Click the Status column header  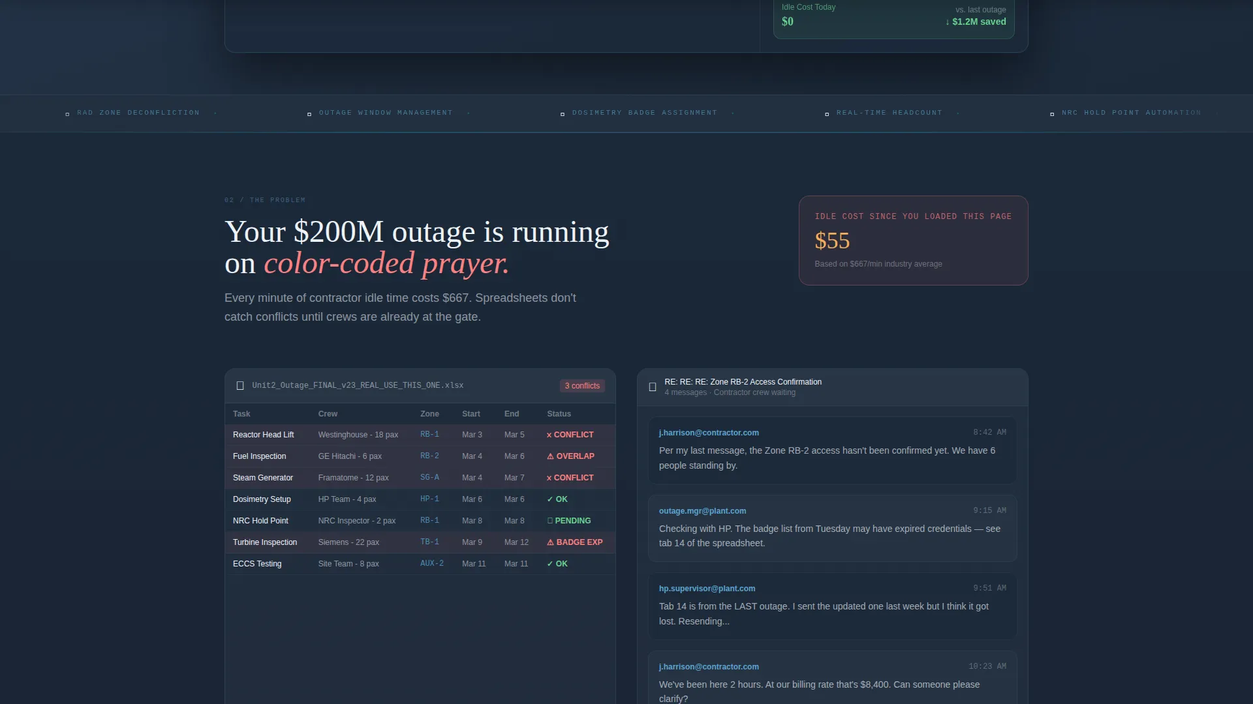pos(559,414)
